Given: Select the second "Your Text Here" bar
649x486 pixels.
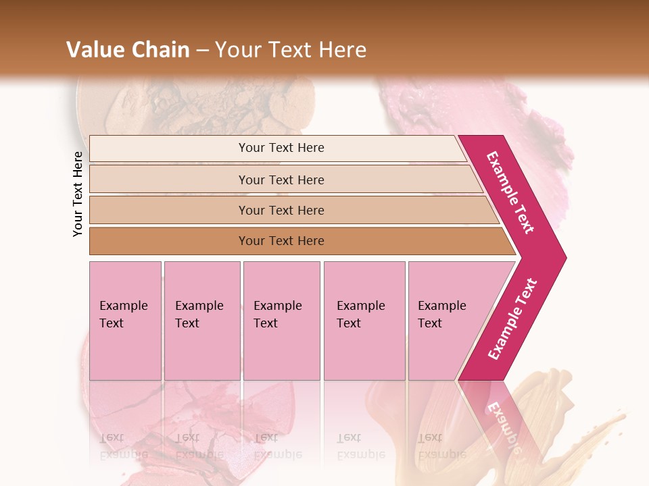Looking at the screenshot, I should point(285,180).
